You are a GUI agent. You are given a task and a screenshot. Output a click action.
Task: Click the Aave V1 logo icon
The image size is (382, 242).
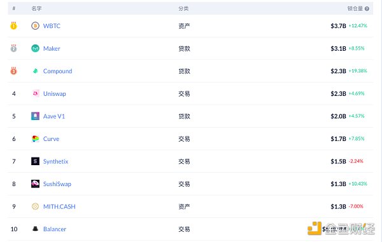coord(35,116)
